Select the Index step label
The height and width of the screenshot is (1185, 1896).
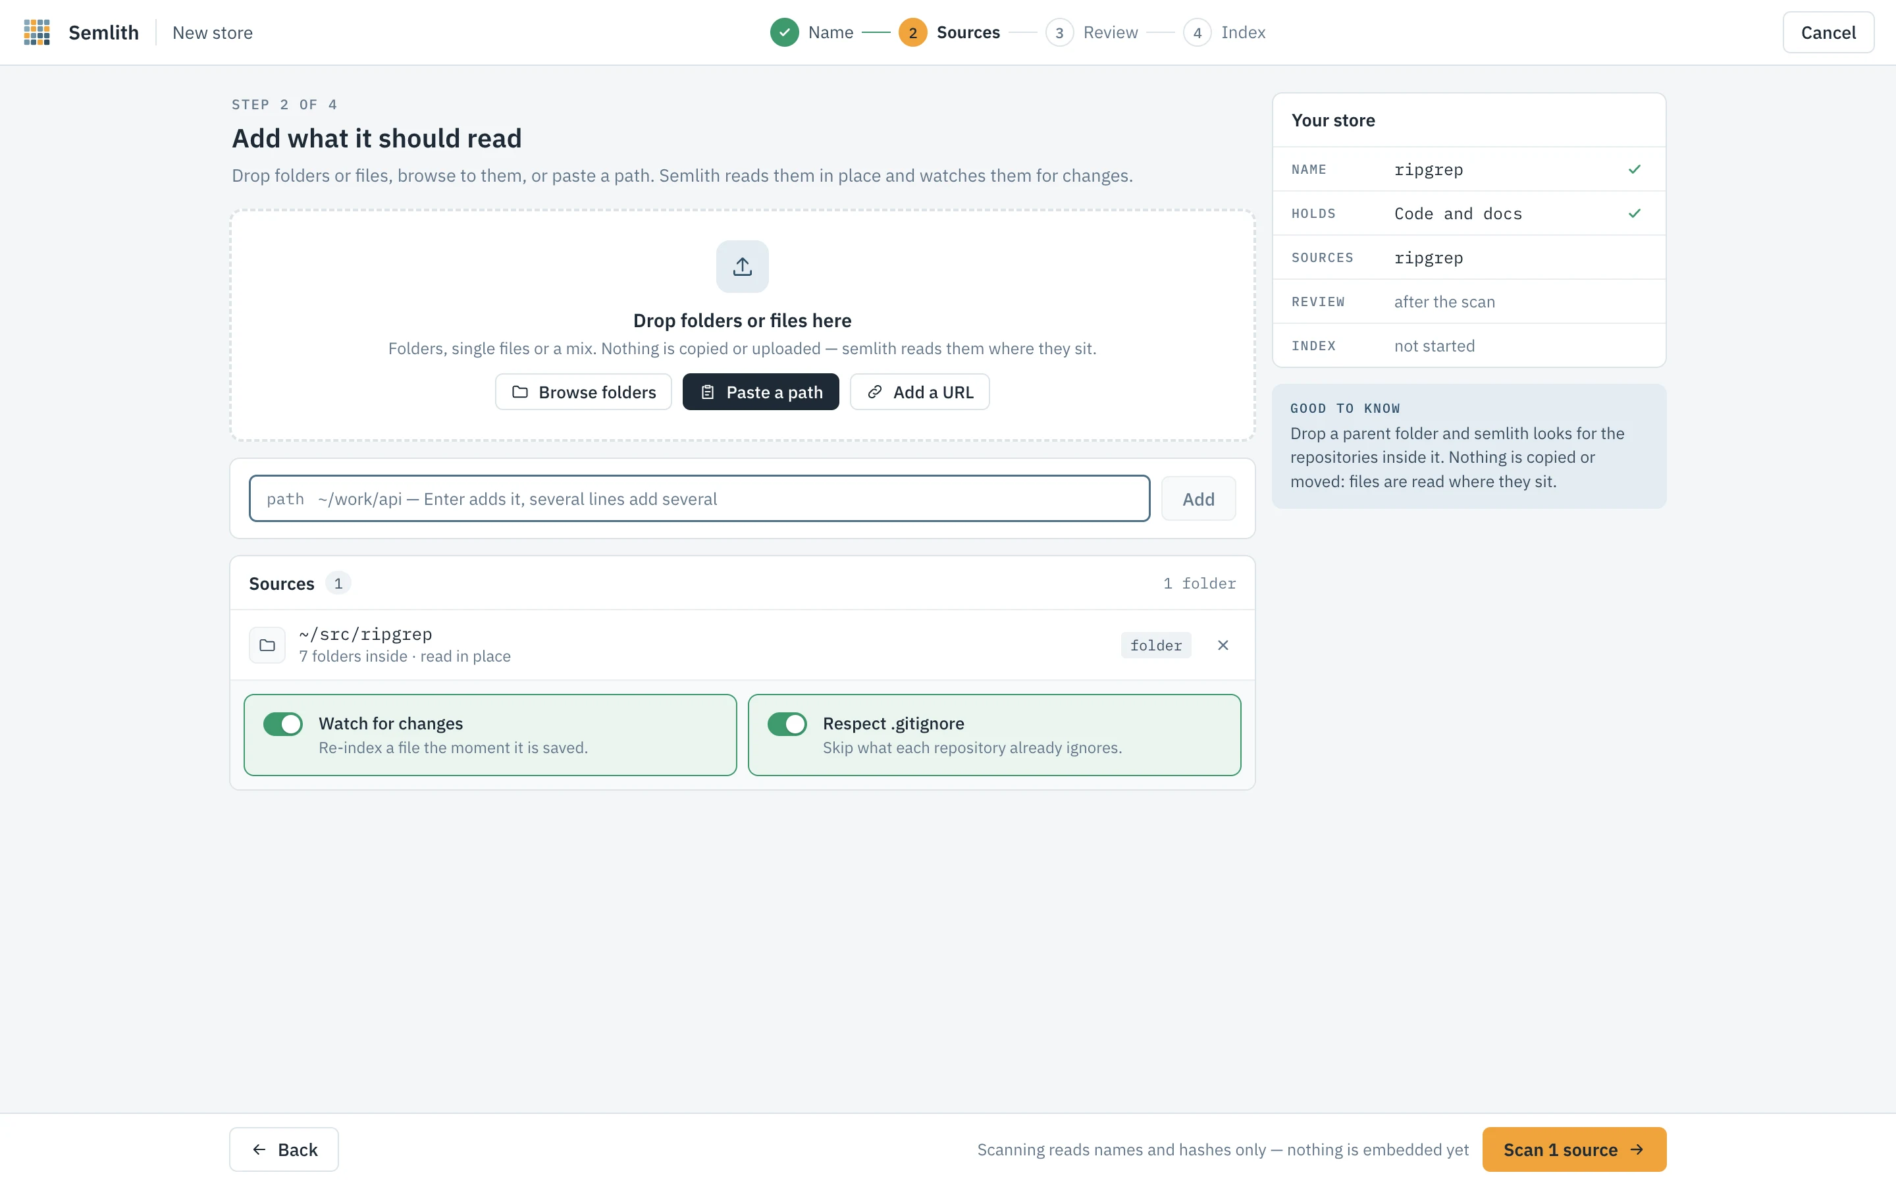click(x=1242, y=32)
